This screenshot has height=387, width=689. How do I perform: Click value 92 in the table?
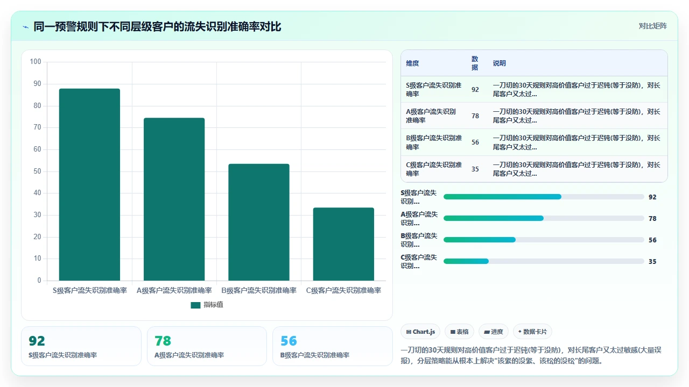[x=475, y=90]
